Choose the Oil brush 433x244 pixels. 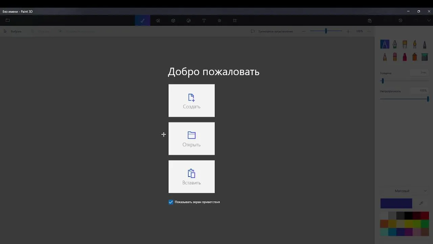click(405, 44)
